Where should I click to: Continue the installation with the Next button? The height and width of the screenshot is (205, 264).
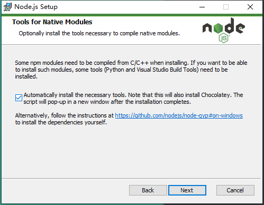pyautogui.click(x=187, y=190)
